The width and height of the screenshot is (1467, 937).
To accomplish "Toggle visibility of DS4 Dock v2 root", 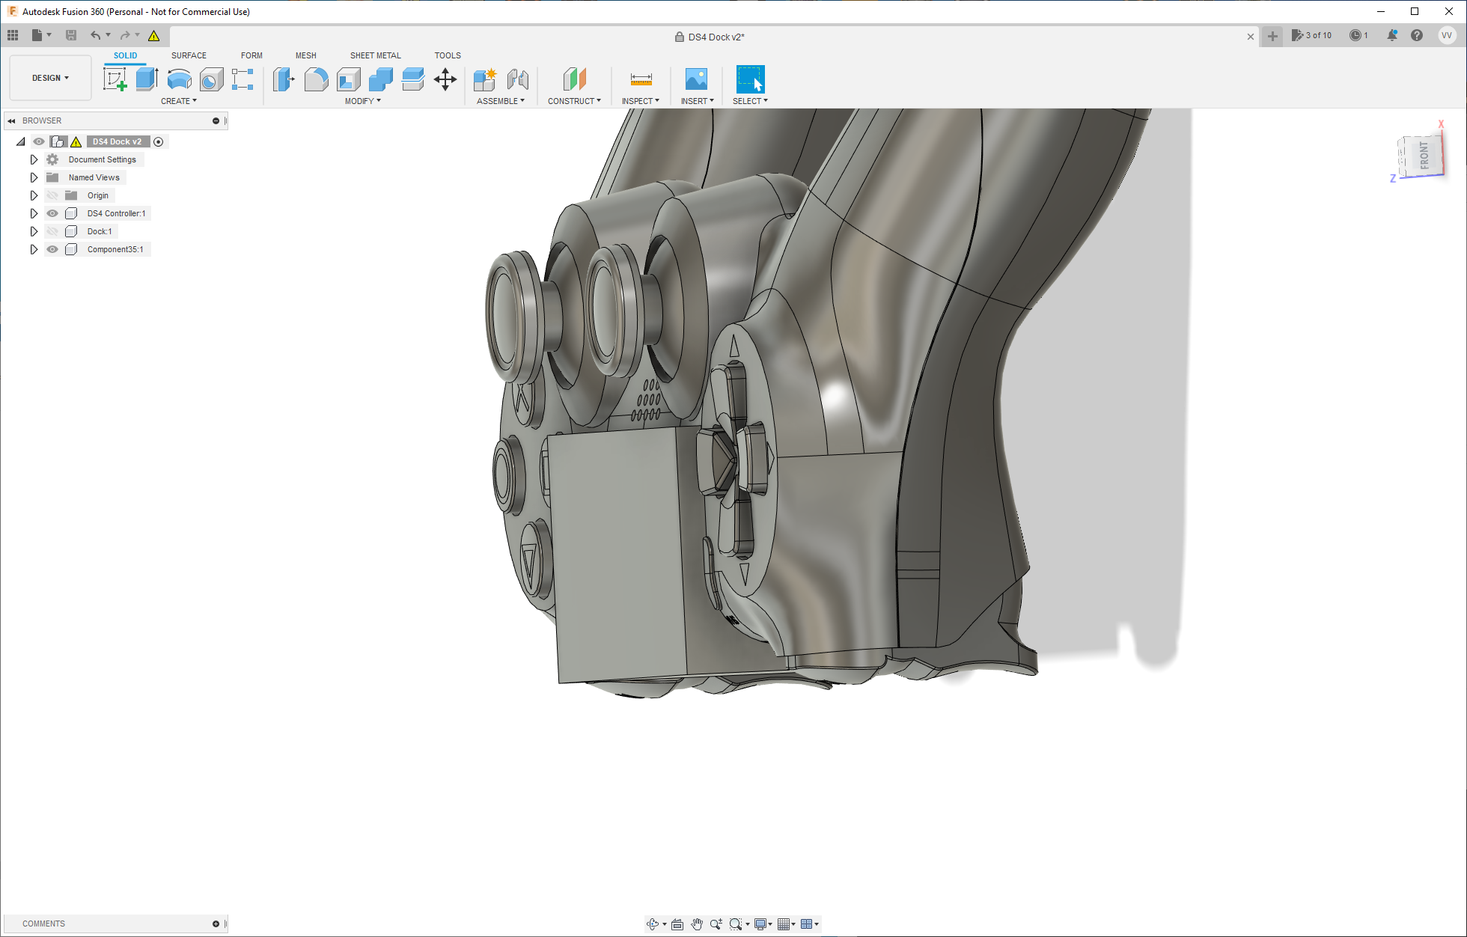I will point(39,141).
